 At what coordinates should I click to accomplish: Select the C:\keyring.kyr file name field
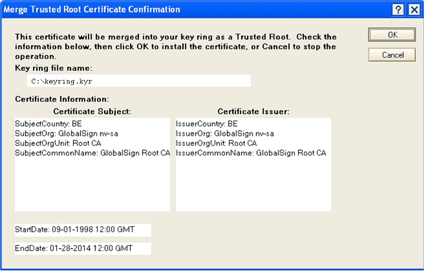click(x=139, y=81)
